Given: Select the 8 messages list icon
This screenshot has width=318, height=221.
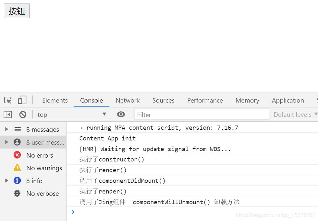Looking at the screenshot, I should click(x=17, y=129).
